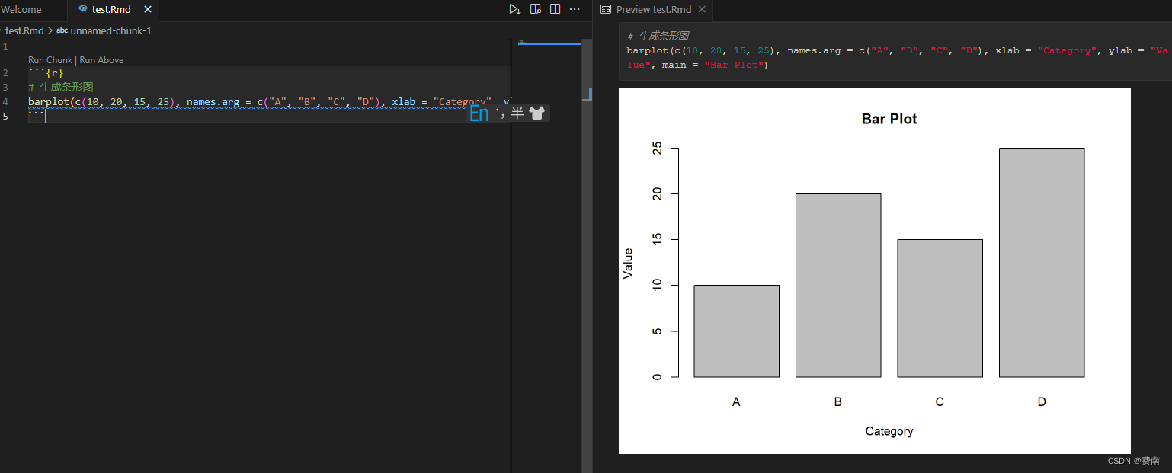
Task: Click the Run icon in editor toolbar
Action: [514, 10]
